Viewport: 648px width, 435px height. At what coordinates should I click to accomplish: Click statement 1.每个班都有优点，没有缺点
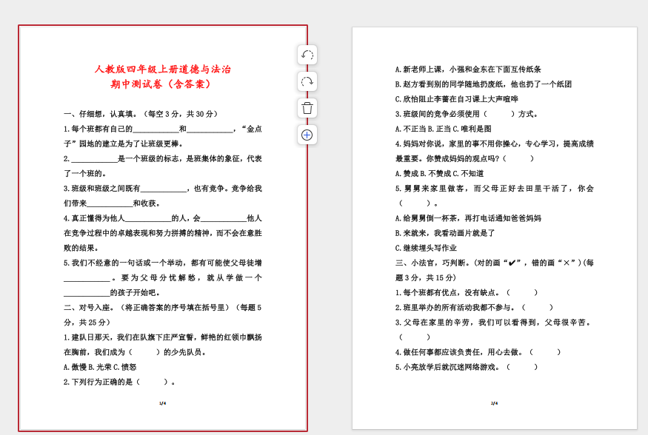pos(467,292)
